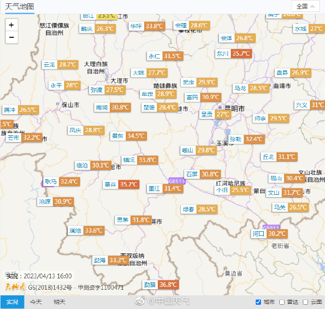
Task: Click the 景谷 35.2℃ temperature label
Action: point(121,184)
